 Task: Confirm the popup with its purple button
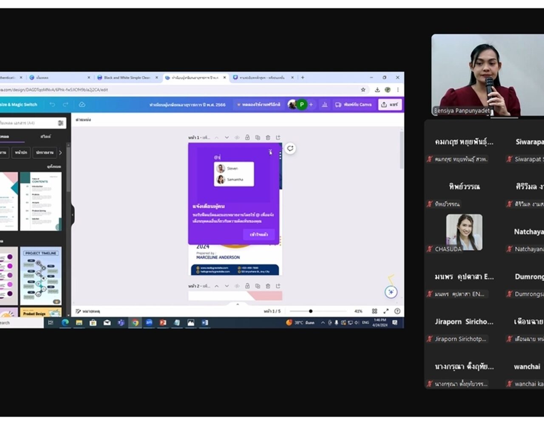coord(259,235)
